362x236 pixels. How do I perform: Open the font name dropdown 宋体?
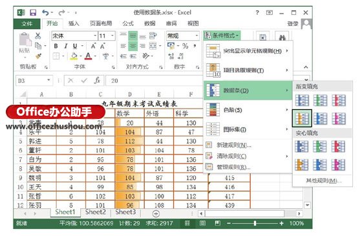(x=95, y=36)
